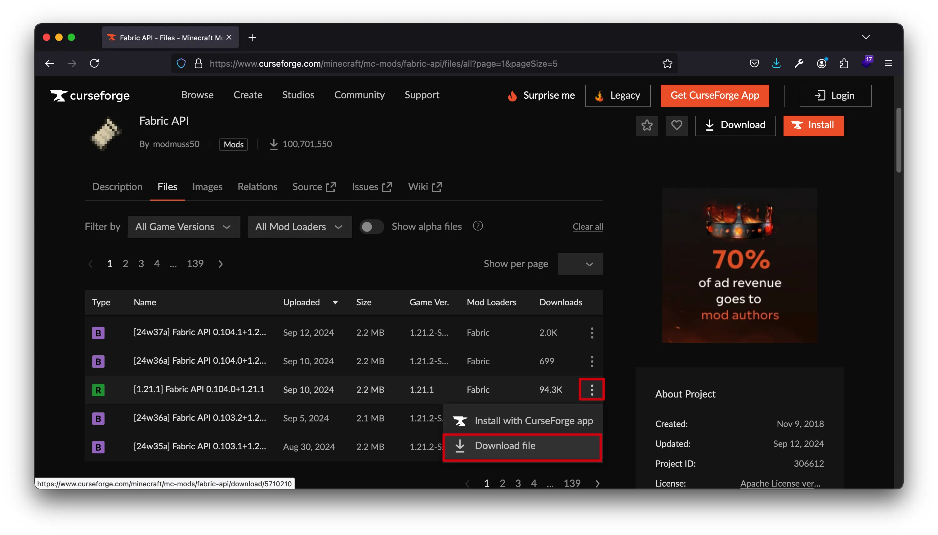This screenshot has width=938, height=535.
Task: Open Show per page dropdown
Action: tap(580, 264)
